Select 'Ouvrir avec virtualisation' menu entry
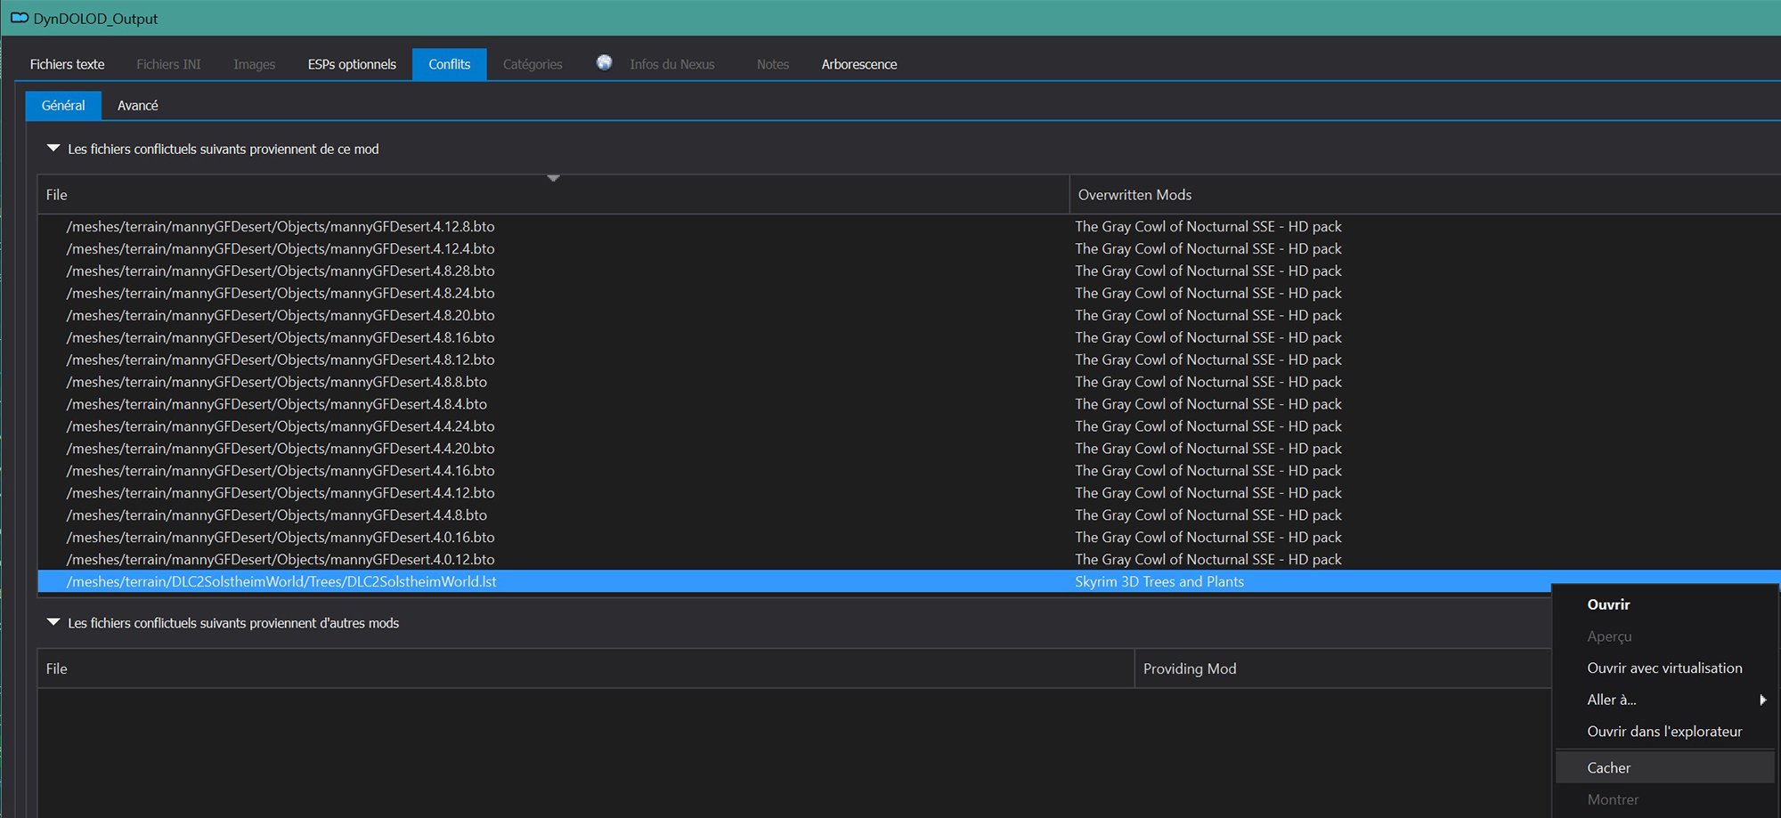 (x=1664, y=668)
